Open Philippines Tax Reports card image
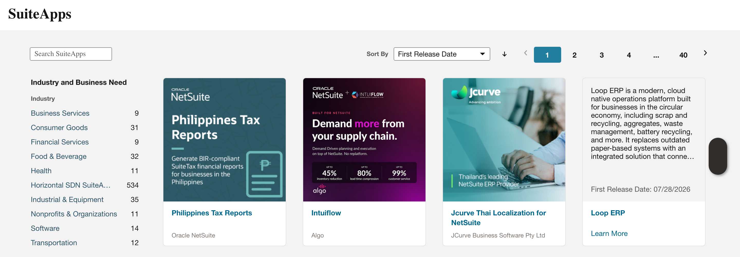Viewport: 740px width, 257px height. tap(224, 140)
